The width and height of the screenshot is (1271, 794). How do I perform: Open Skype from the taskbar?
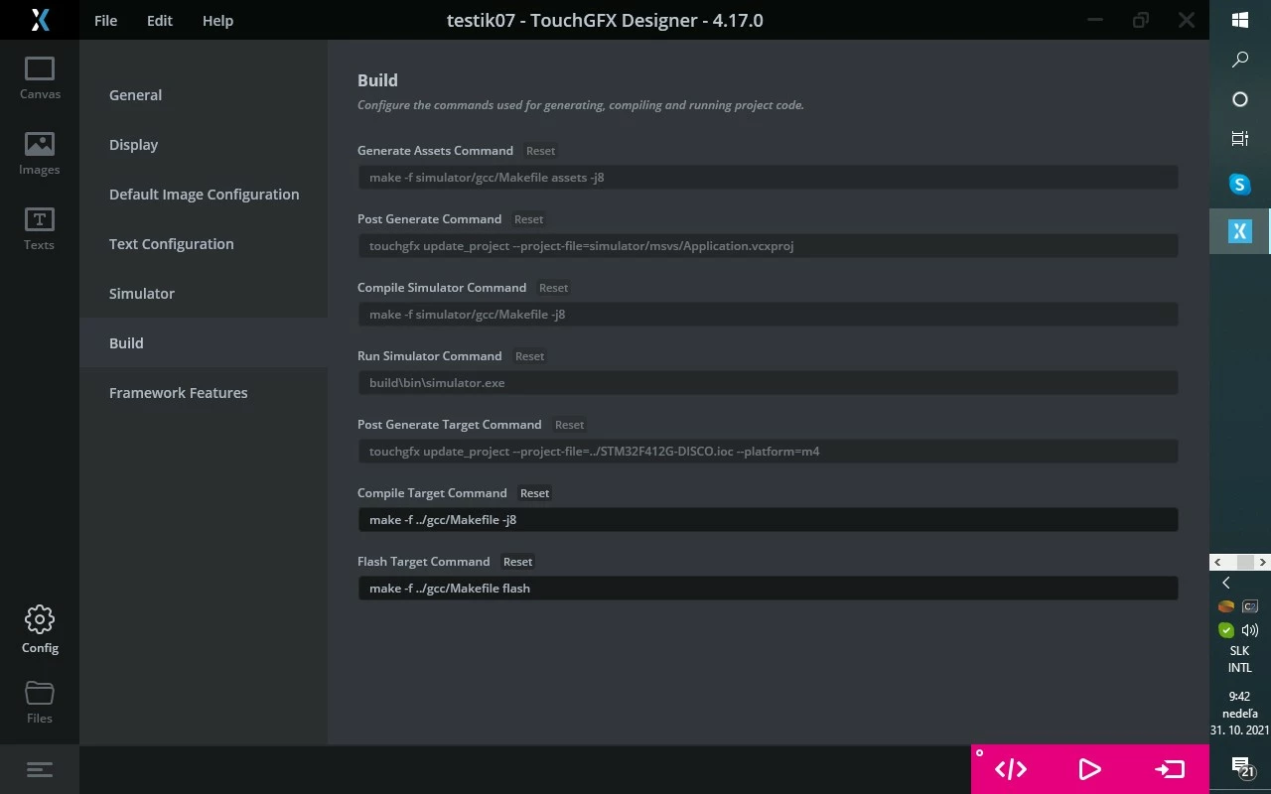(x=1239, y=184)
